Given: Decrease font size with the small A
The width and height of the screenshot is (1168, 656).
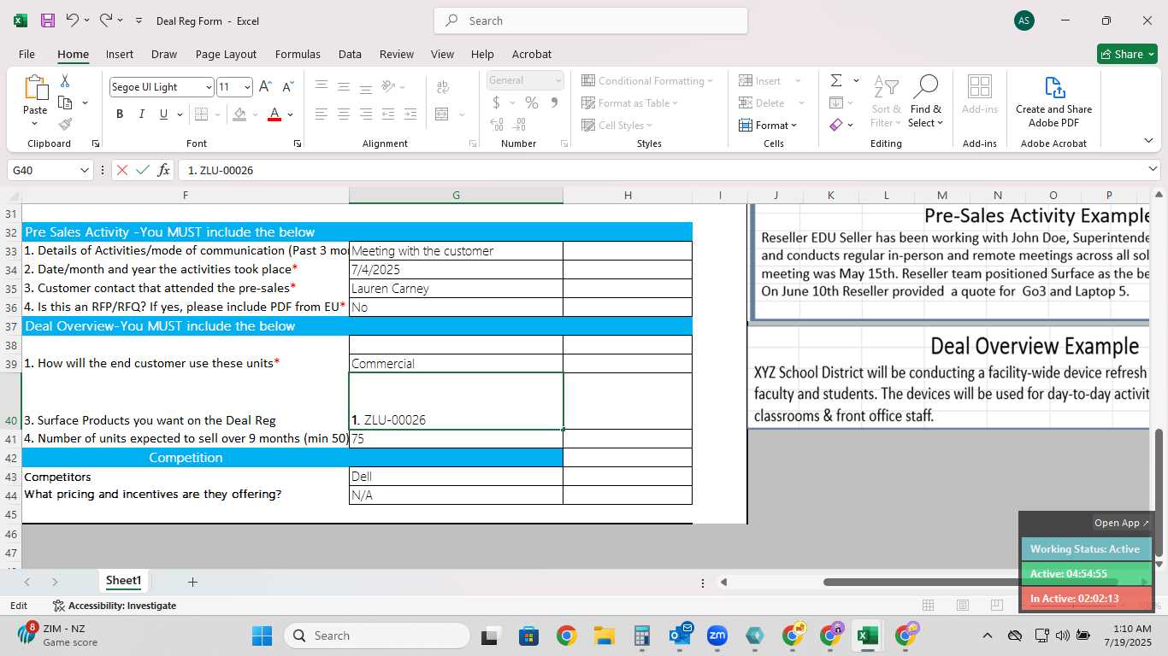Looking at the screenshot, I should (x=287, y=87).
